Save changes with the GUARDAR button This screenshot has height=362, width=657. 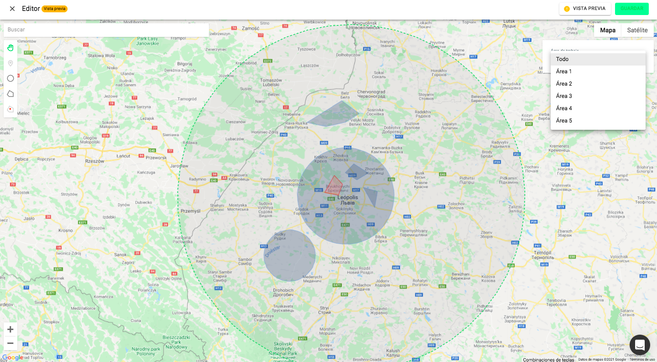(x=632, y=9)
